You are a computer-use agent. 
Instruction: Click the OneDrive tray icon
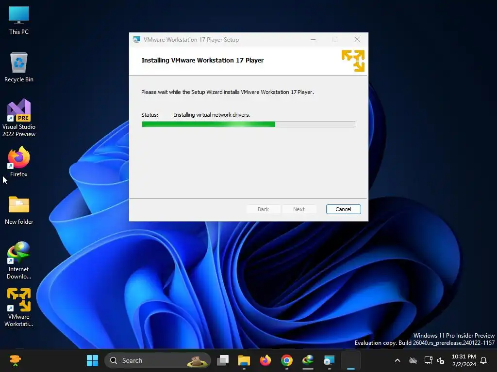(x=413, y=360)
